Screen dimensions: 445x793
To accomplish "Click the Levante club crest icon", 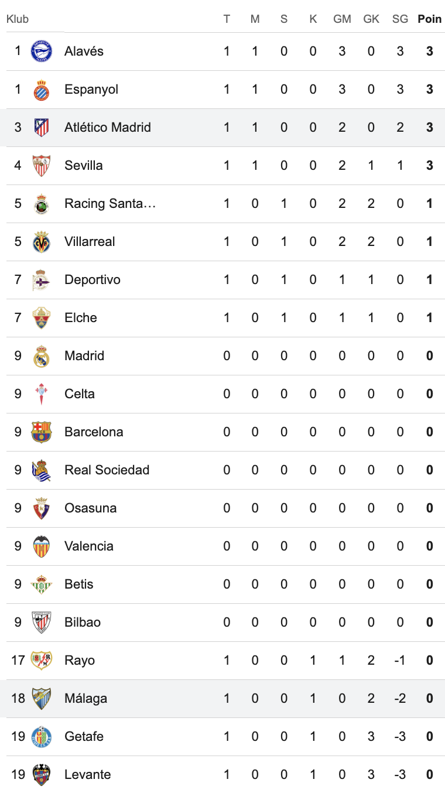I will click(x=42, y=775).
